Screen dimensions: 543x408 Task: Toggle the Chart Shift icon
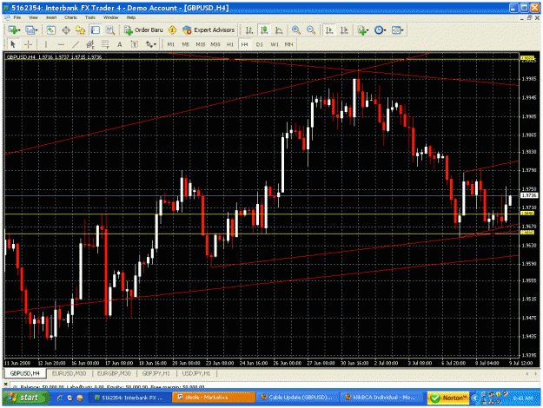pyautogui.click(x=344, y=30)
